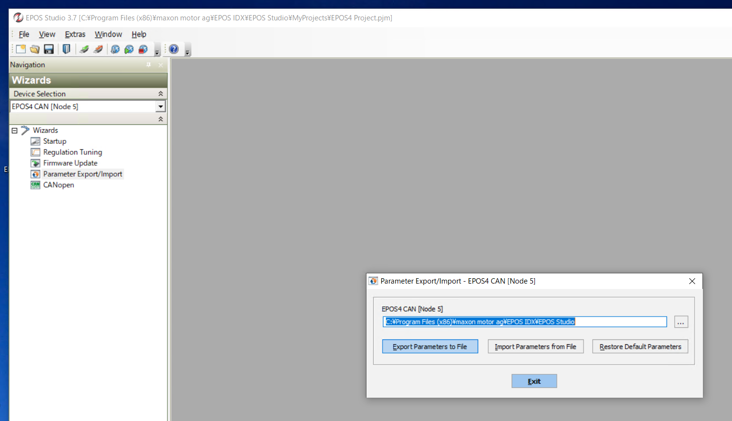Click the communication settings gear globe icon

tap(115, 49)
